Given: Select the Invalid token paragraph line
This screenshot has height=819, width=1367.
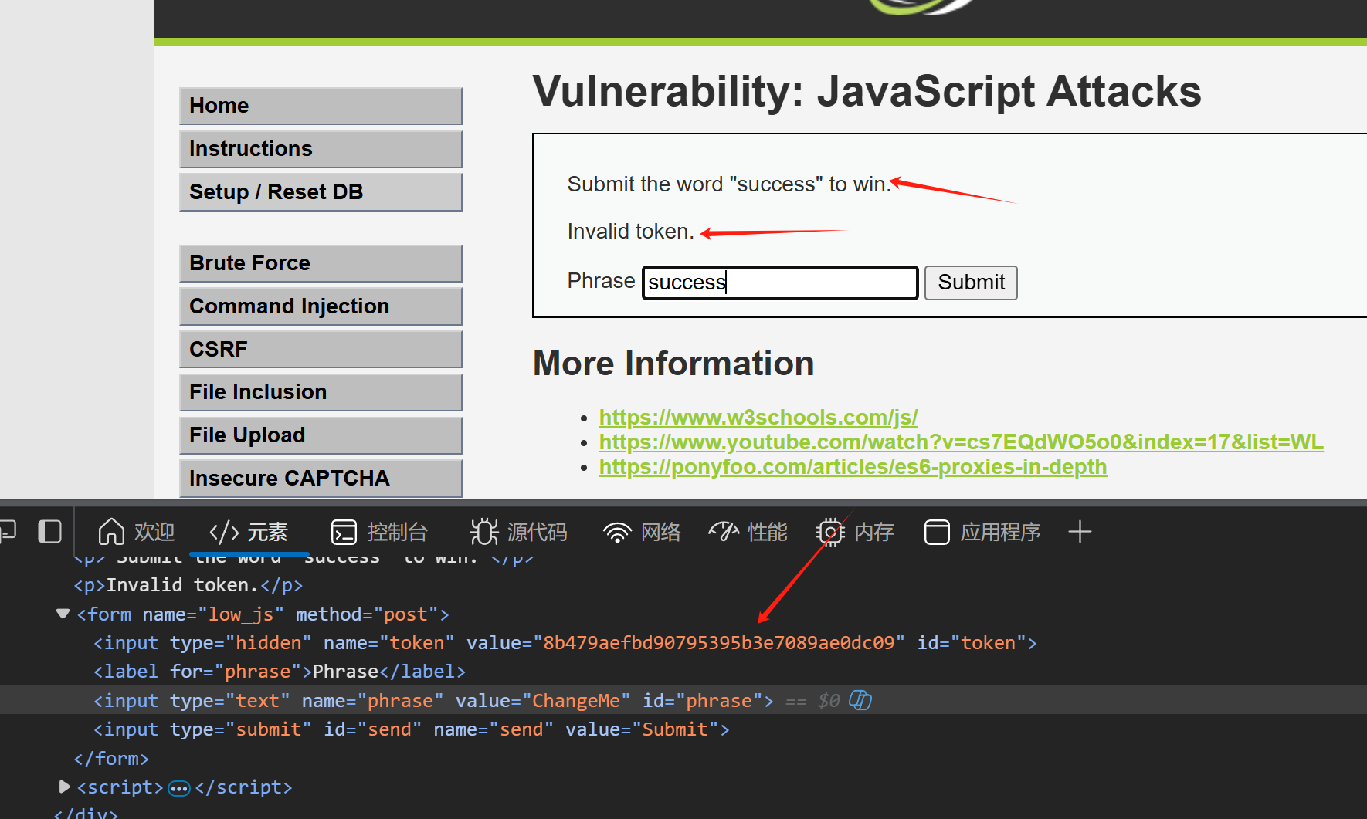Looking at the screenshot, I should [188, 585].
